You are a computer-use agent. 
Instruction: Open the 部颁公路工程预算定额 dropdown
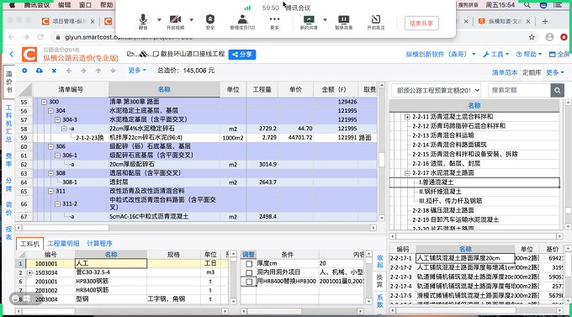click(x=436, y=90)
